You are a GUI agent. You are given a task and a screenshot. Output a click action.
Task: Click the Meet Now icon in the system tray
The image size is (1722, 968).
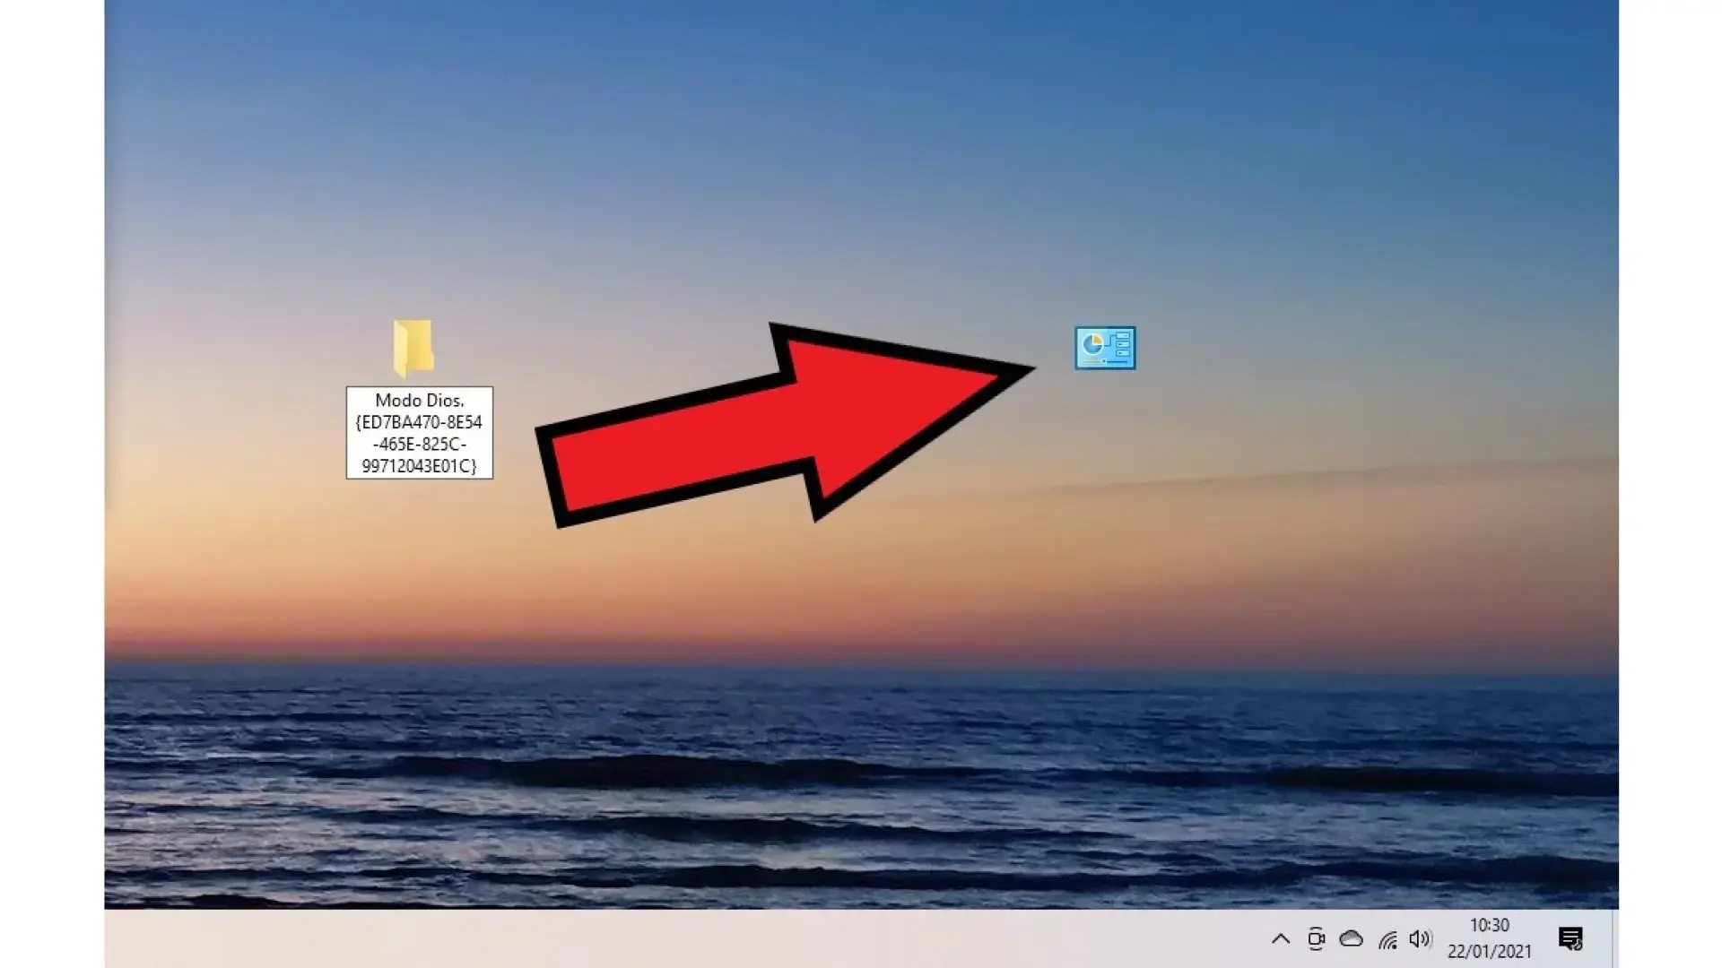click(x=1316, y=938)
